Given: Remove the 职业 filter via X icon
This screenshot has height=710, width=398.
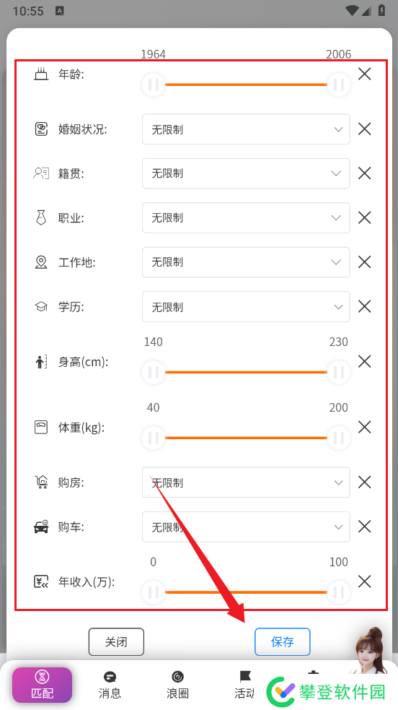Looking at the screenshot, I should 364,218.
